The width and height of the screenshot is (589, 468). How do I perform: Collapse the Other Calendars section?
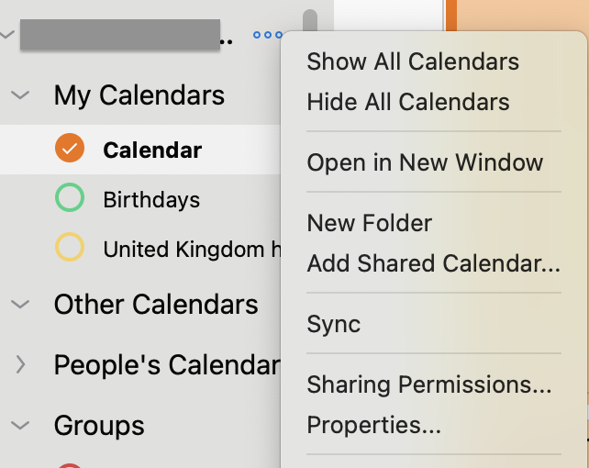(20, 304)
